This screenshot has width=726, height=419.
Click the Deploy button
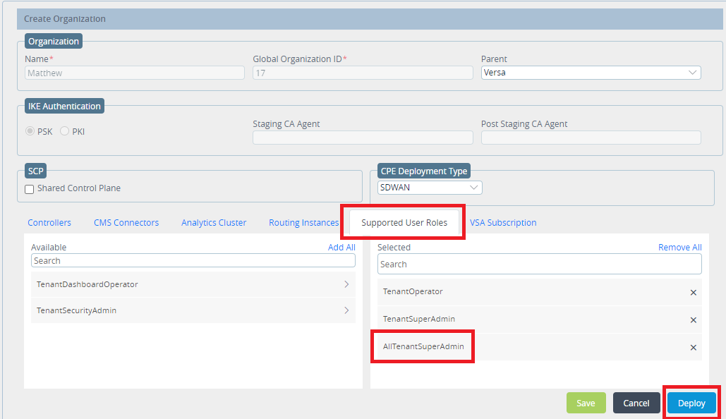click(x=691, y=403)
